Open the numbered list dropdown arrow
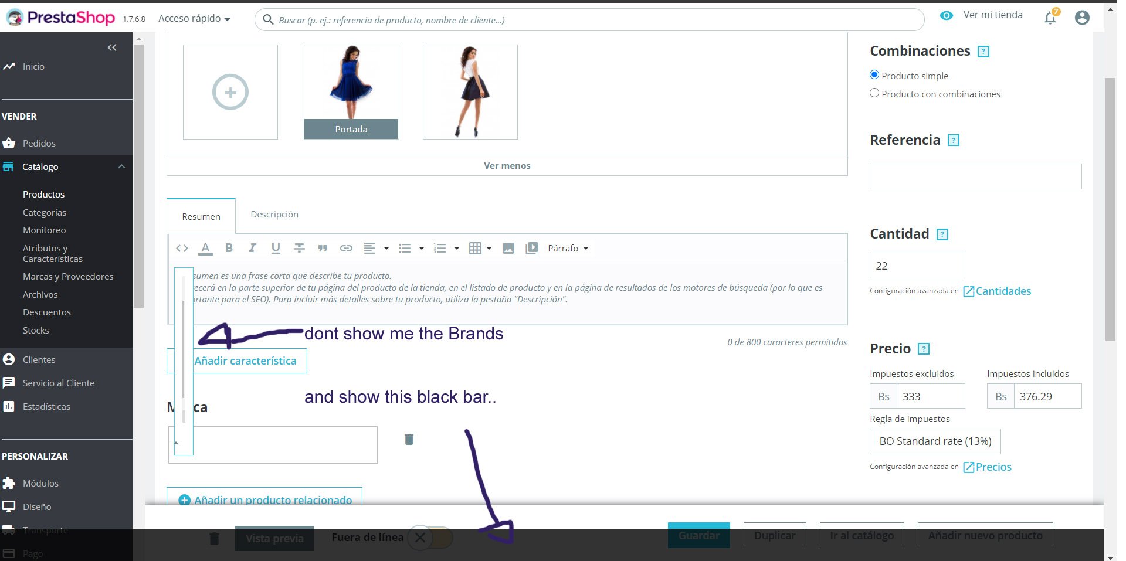 pos(457,248)
